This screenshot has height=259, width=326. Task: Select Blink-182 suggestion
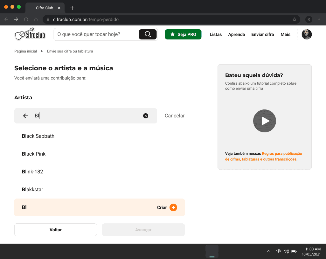[x=99, y=171]
